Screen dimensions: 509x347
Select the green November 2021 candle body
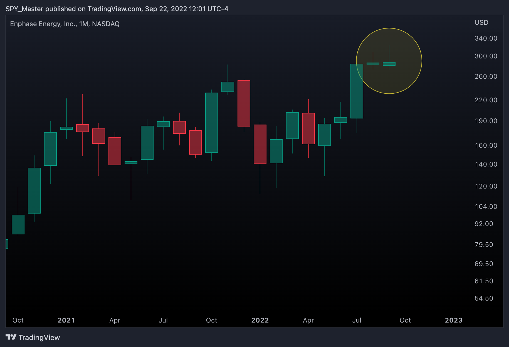[228, 87]
